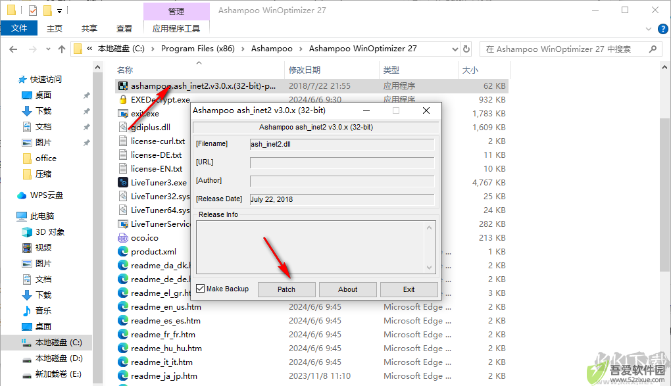This screenshot has width=671, height=386.
Task: Select the EXEDecrypt.exe lock icon
Action: [123, 100]
